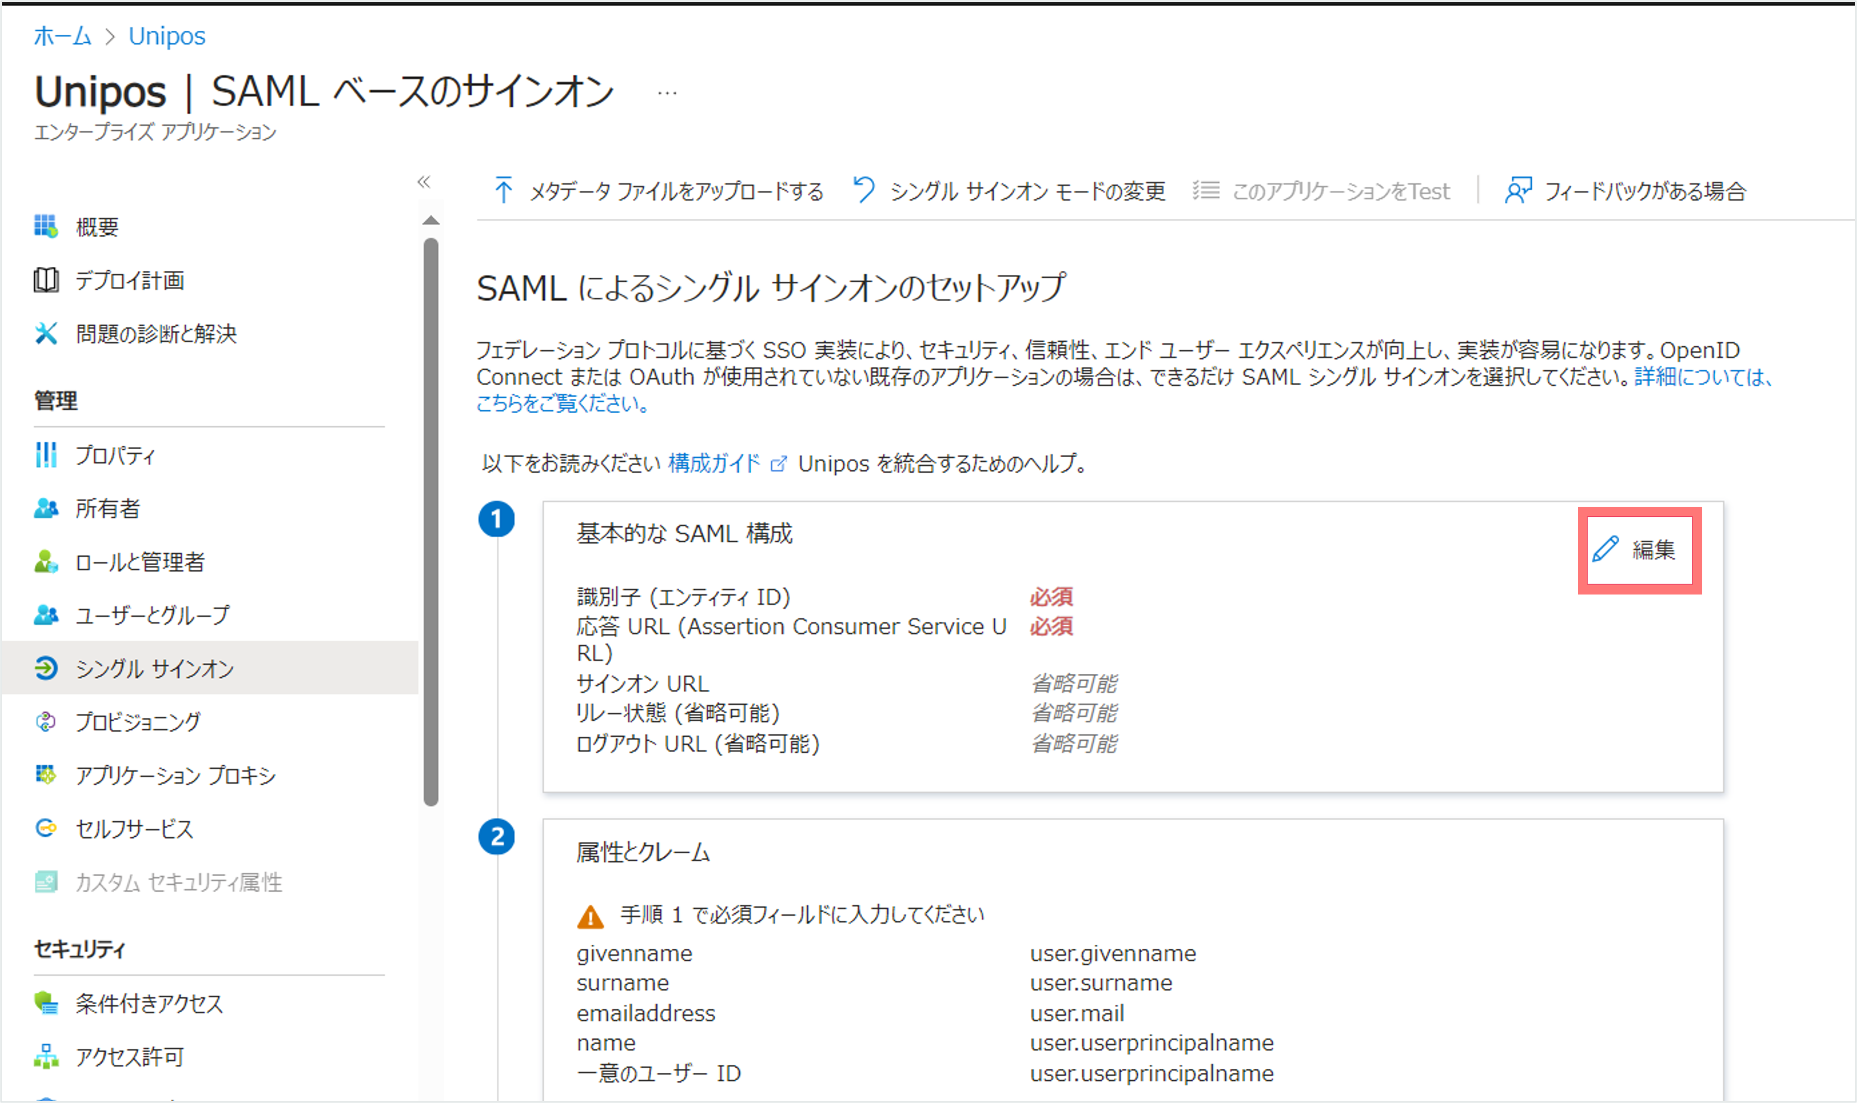
Task: Click the セルフサービス icon
Action: tap(46, 828)
